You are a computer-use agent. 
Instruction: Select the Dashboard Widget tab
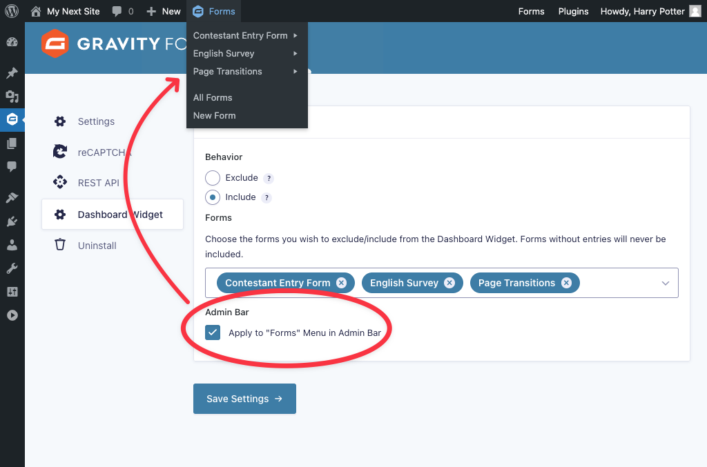point(113,215)
